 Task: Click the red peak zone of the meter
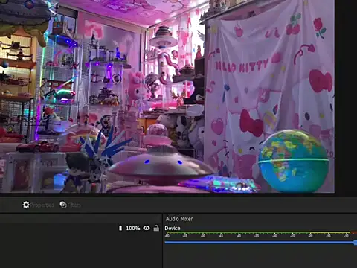click(x=354, y=232)
